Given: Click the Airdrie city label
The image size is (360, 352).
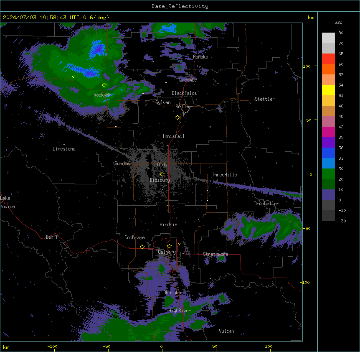Looking at the screenshot, I should [169, 224].
